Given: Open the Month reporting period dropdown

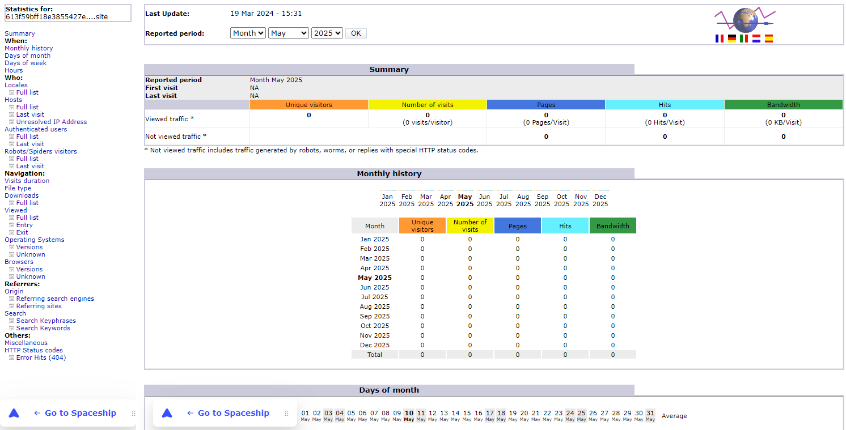Looking at the screenshot, I should tap(247, 32).
